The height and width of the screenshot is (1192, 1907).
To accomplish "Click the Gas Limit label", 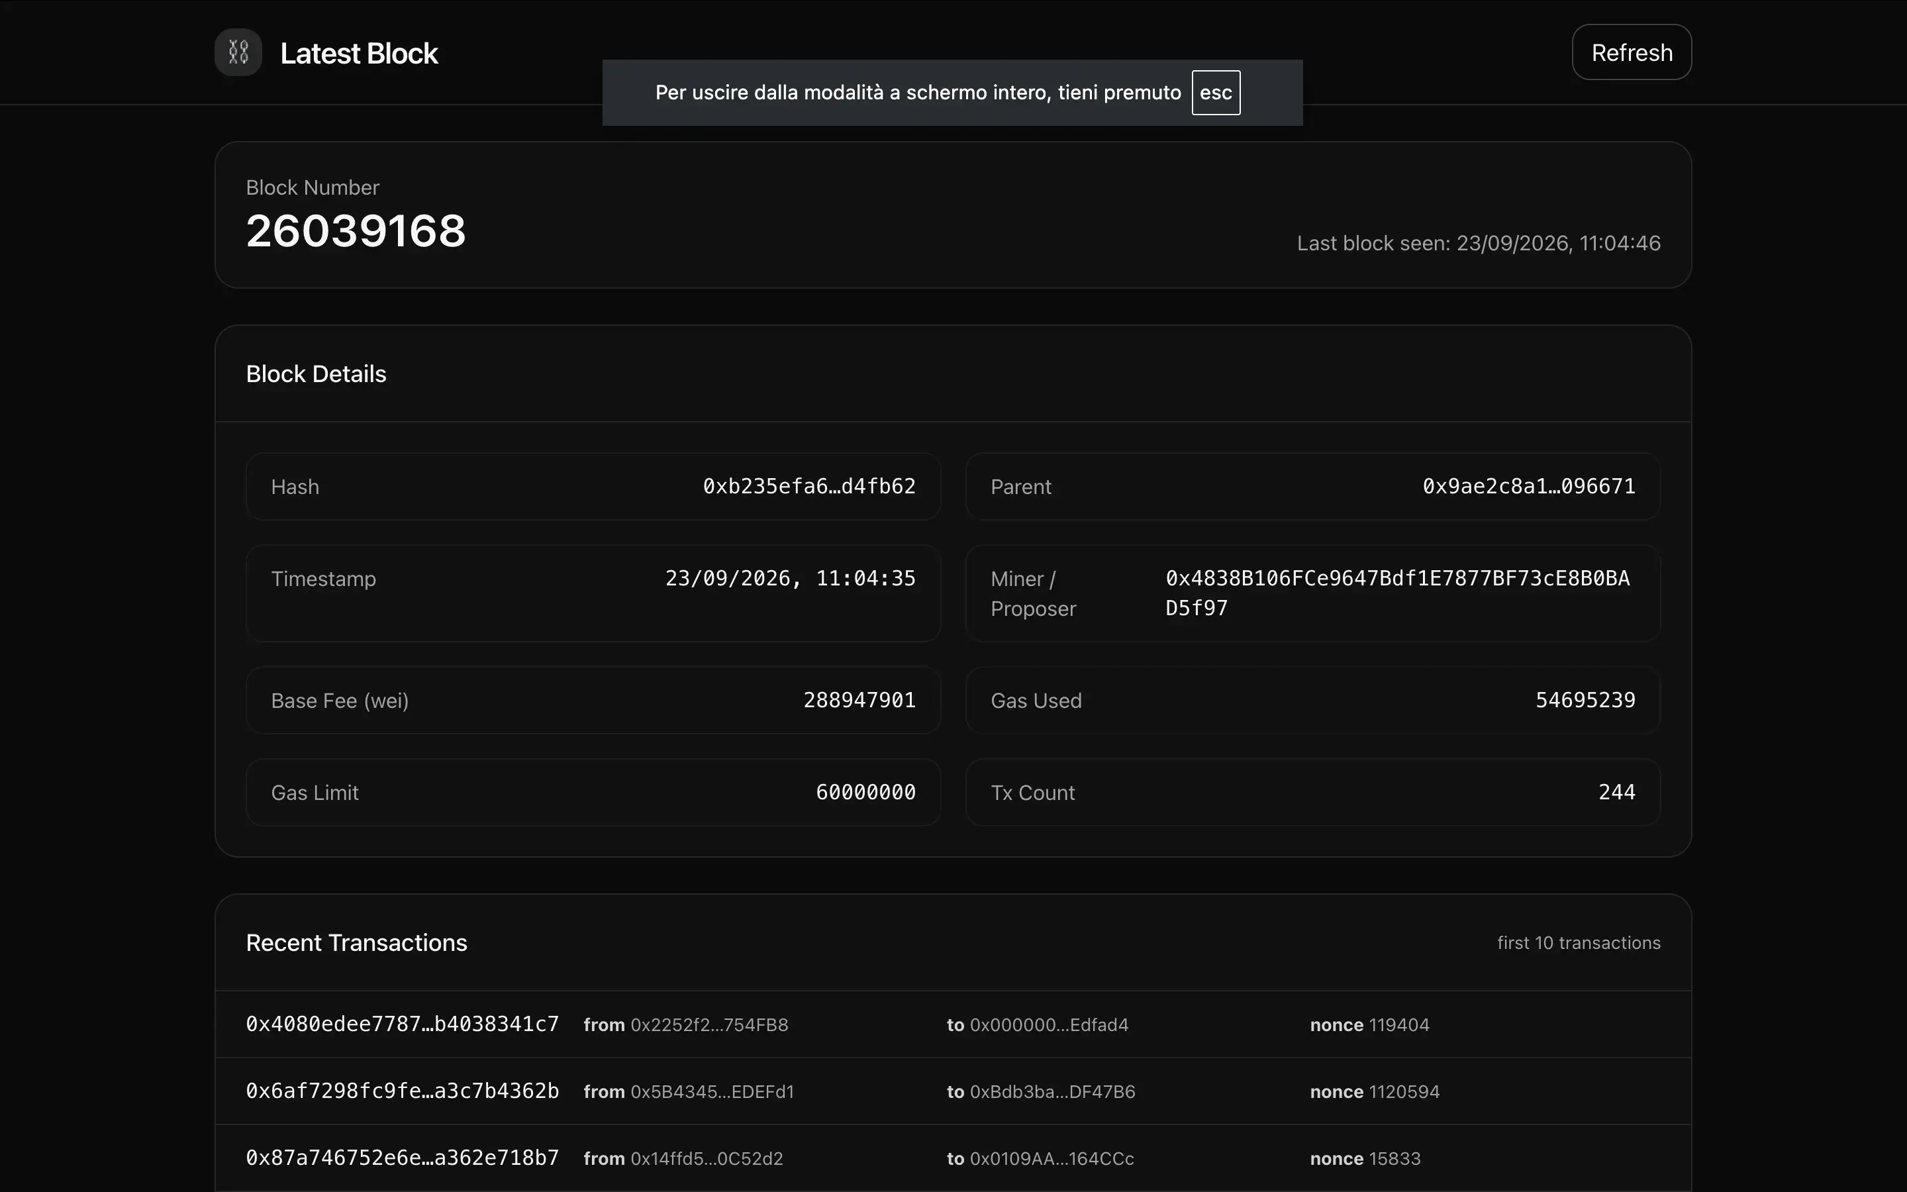I will pos(315,793).
